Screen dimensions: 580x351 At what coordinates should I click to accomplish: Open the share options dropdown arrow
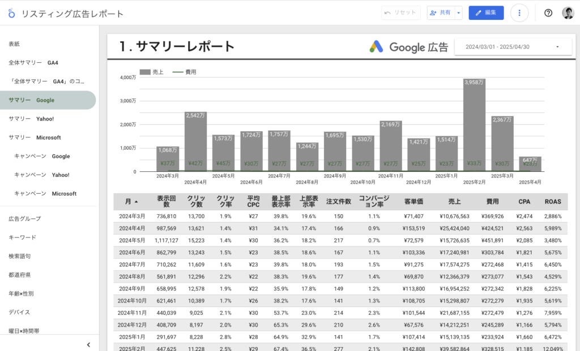(x=459, y=13)
